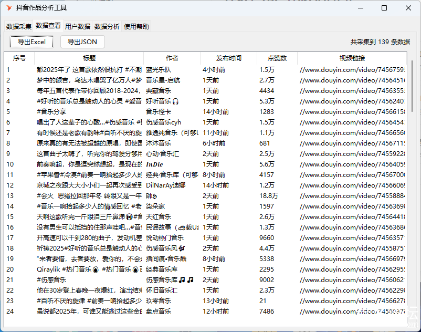Select row 13 by author 肿♌

[151, 195]
